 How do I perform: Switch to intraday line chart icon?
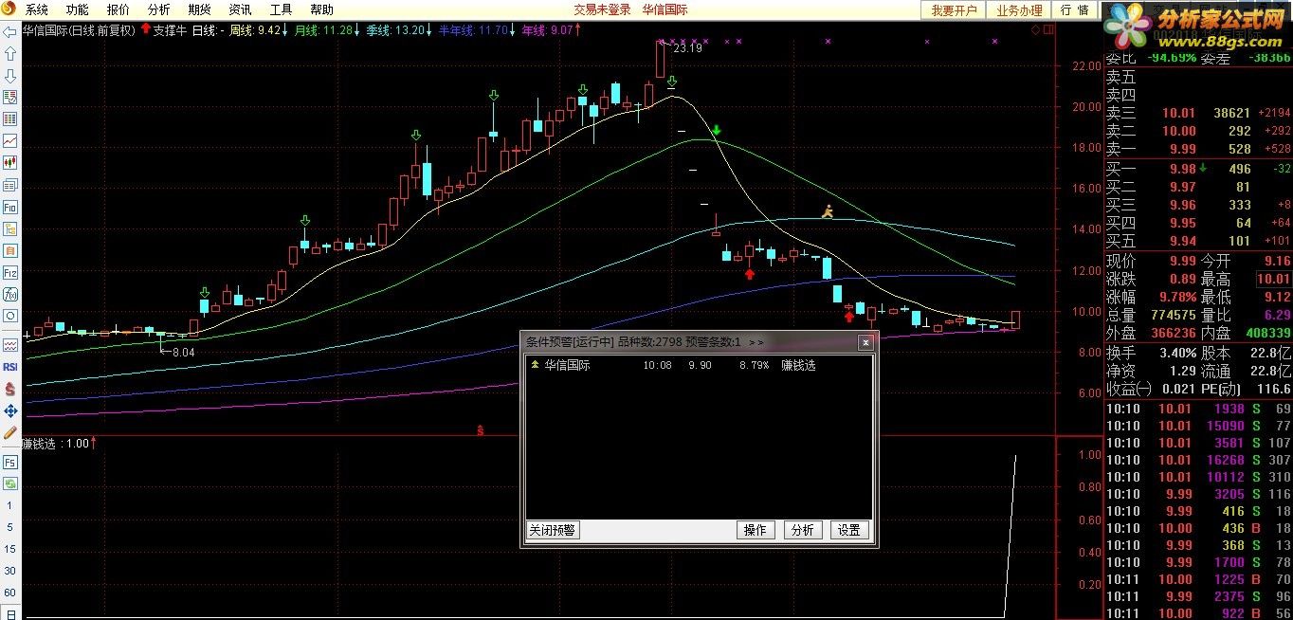click(10, 140)
